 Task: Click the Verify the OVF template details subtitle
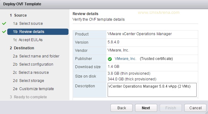98,19
